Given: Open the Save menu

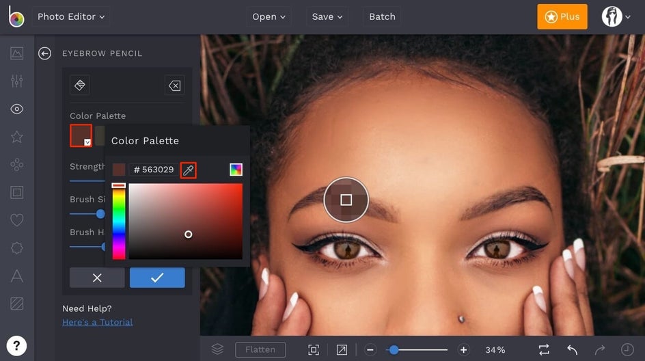Looking at the screenshot, I should pos(327,17).
